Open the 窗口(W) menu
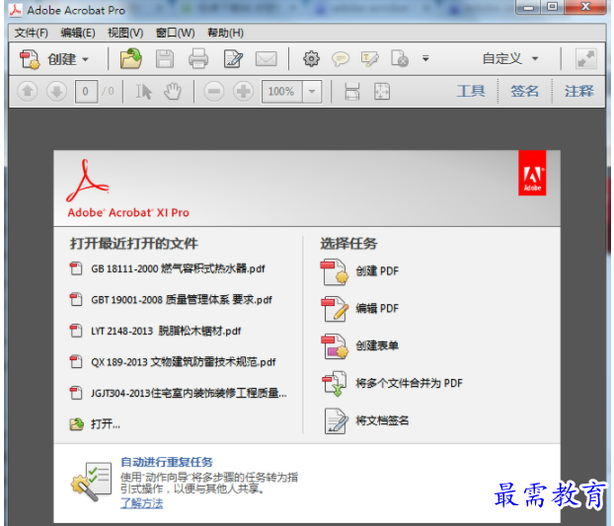 pyautogui.click(x=175, y=33)
